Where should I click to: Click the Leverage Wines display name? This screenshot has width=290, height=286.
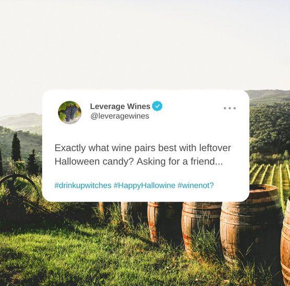(120, 106)
